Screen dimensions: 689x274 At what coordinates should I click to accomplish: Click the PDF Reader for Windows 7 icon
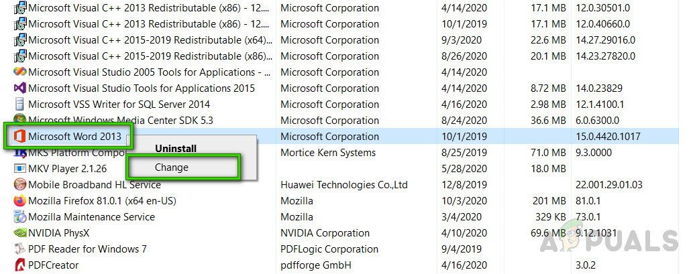click(19, 249)
